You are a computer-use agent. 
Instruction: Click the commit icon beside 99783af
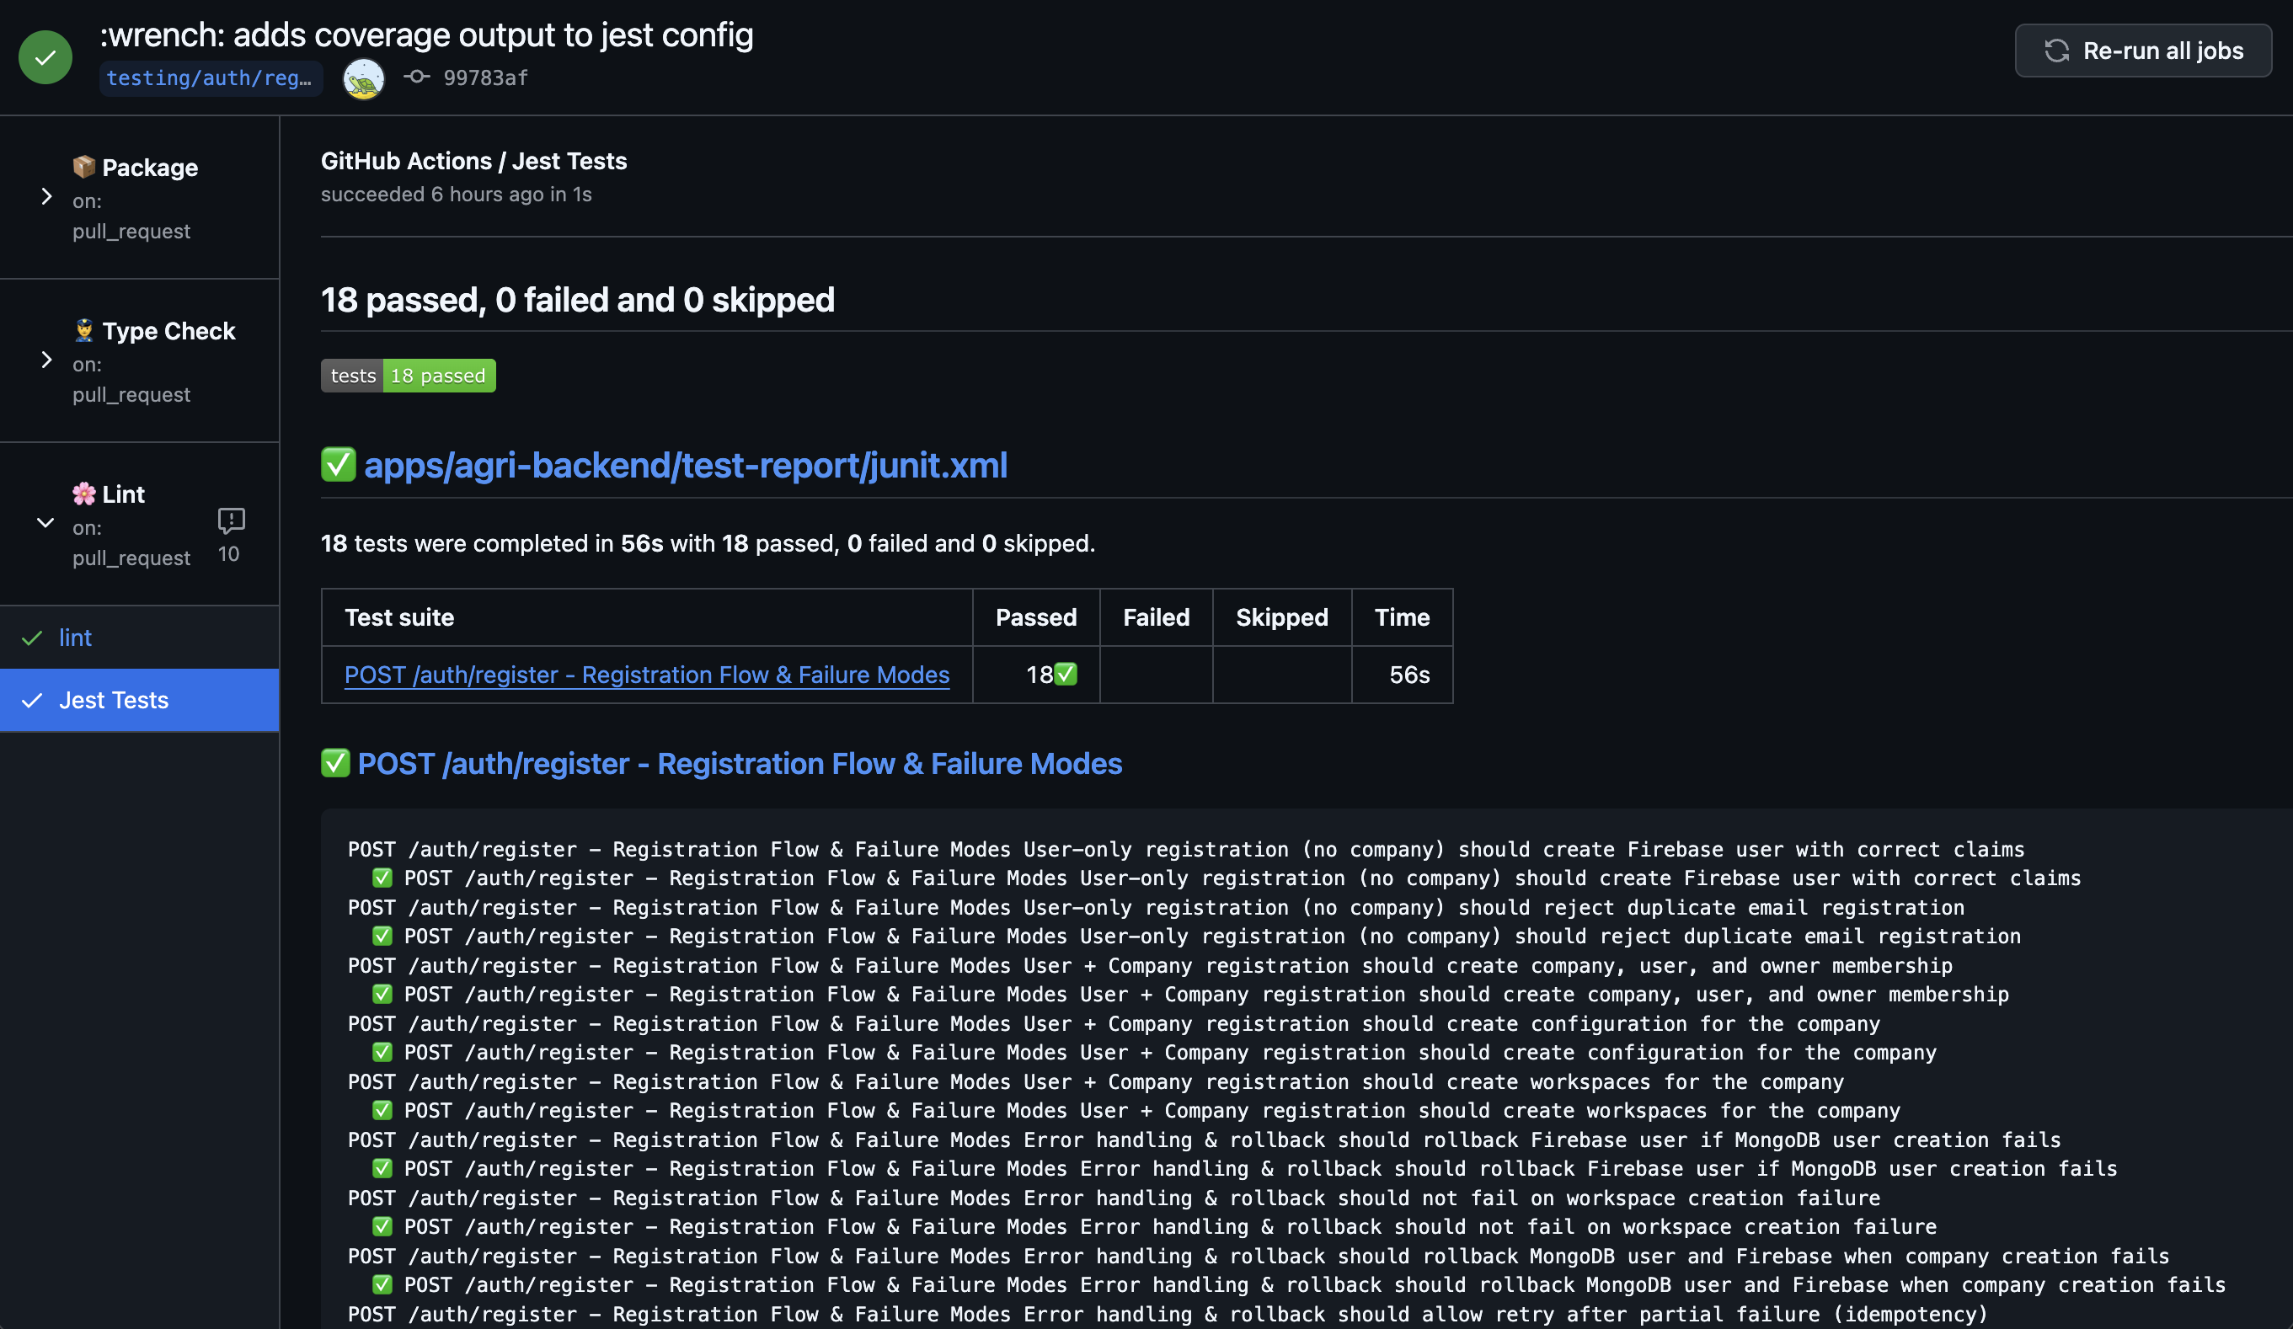416,77
